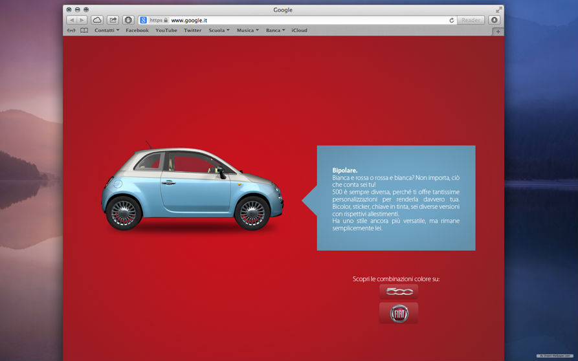578x361 pixels.
Task: Add a new tab with plus button
Action: (x=498, y=31)
